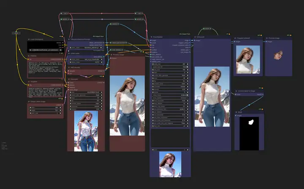Collapse the KSampler node using its title dot

coord(69,79)
